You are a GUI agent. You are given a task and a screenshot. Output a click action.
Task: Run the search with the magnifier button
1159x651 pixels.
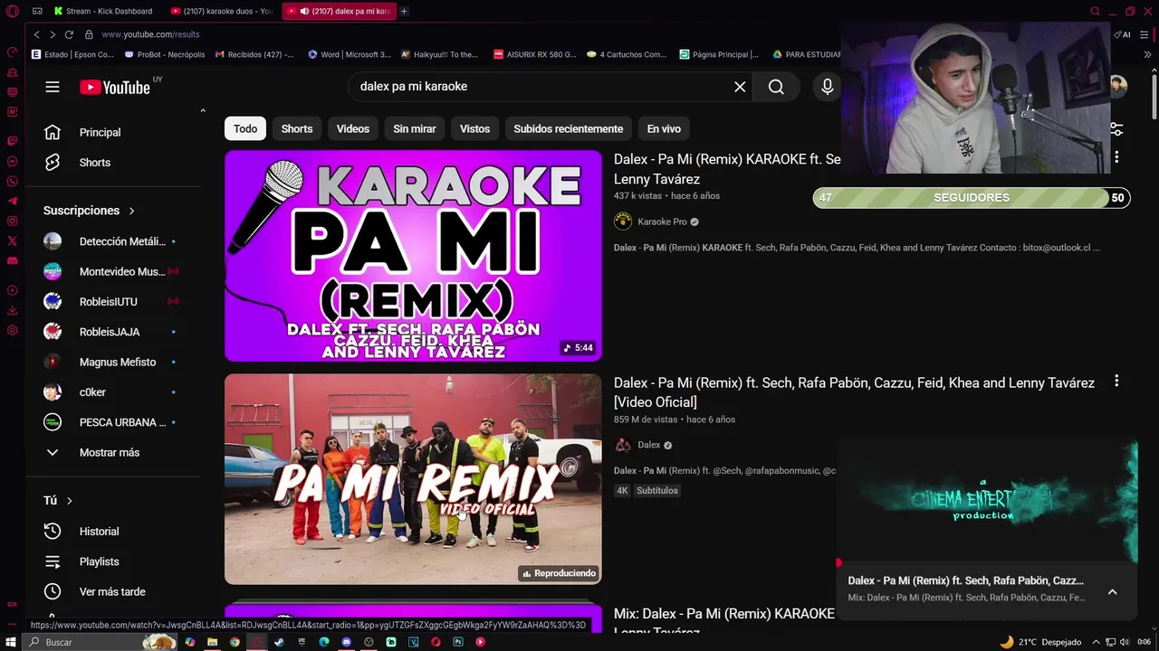pos(776,87)
